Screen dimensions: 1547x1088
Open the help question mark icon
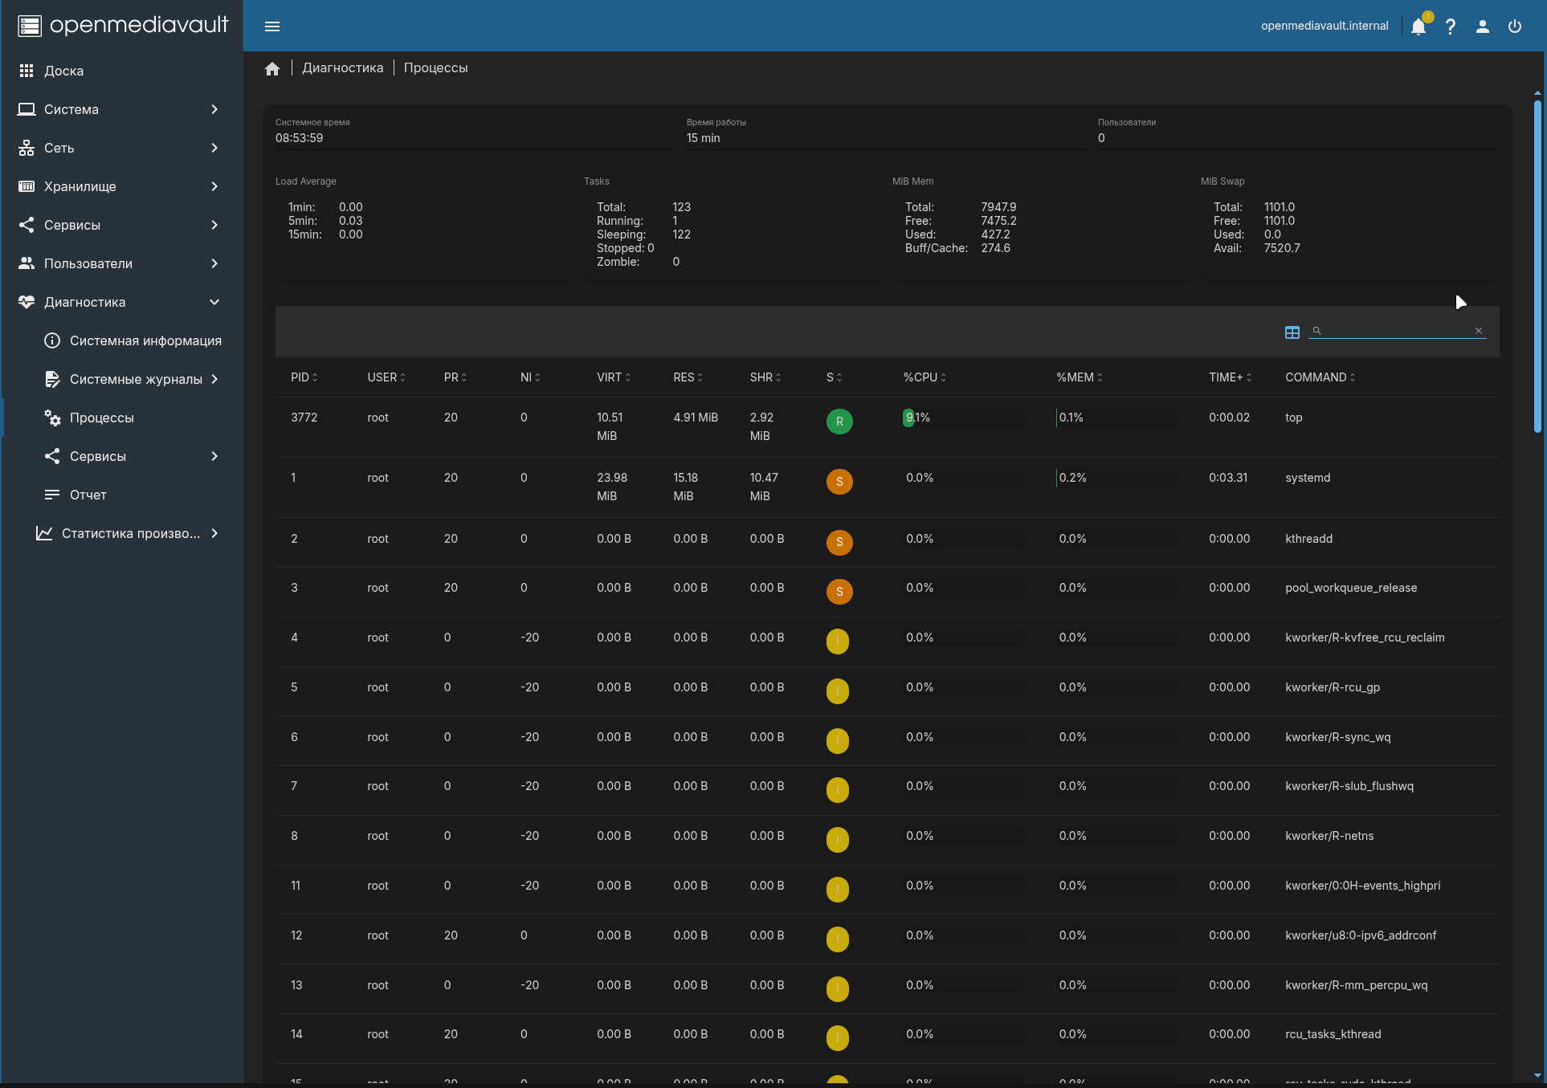[1451, 26]
